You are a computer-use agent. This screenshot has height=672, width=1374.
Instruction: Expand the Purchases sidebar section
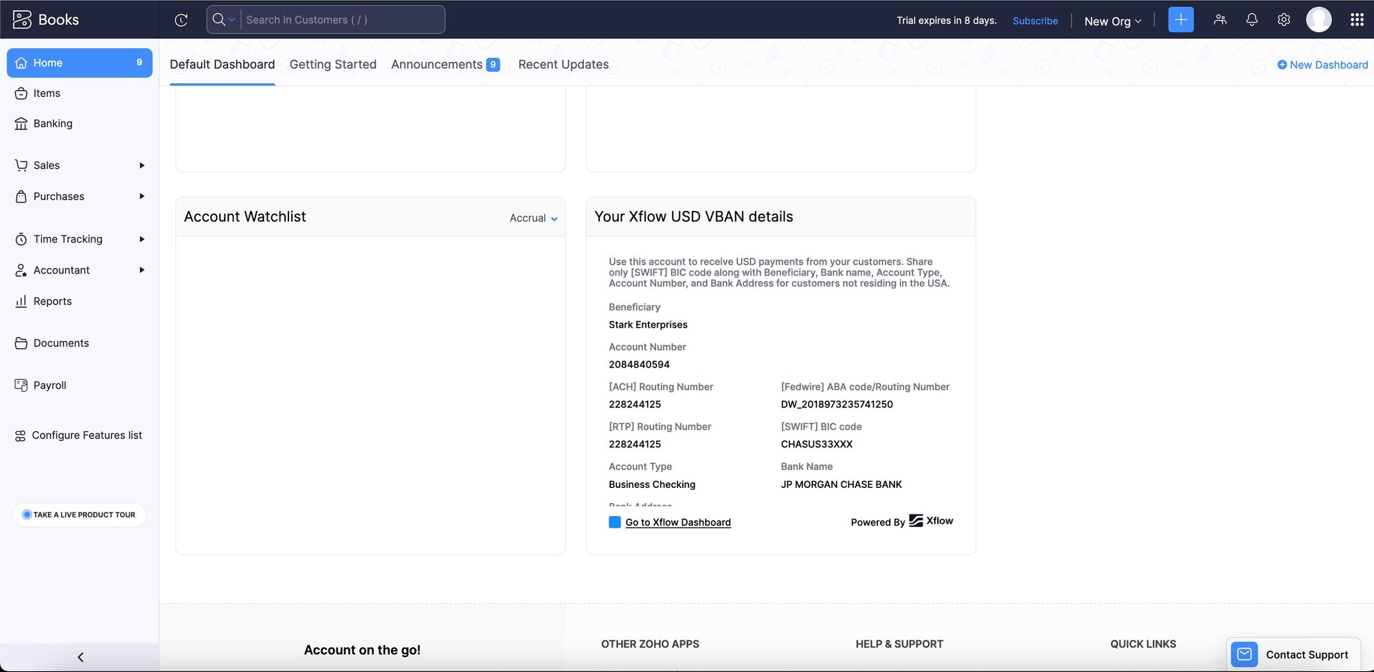(x=59, y=197)
